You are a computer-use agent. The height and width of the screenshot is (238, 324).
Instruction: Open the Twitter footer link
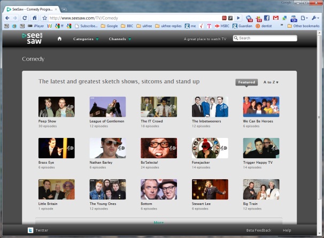(x=42, y=230)
